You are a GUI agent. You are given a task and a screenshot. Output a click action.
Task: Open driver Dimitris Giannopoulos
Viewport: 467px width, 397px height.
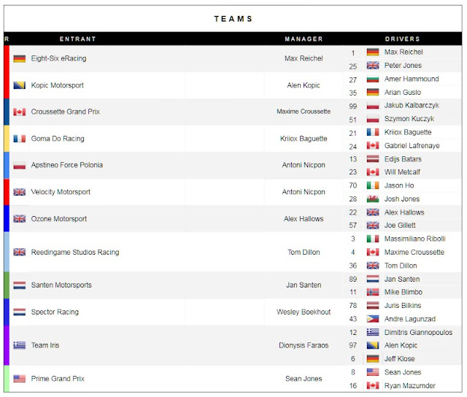(x=418, y=332)
